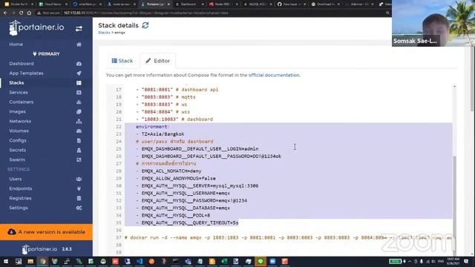Open LINE app icon on taskbar
The image size is (475, 267).
[261, 261]
